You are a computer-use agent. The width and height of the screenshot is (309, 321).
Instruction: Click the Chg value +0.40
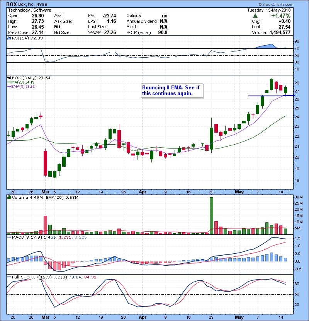click(285, 21)
